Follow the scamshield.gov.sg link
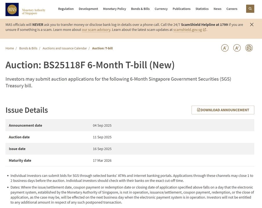The height and width of the screenshot is (208, 262). 187,30
